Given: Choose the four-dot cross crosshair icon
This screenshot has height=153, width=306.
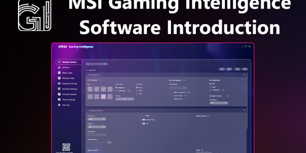Looking at the screenshot, I should (97, 89).
